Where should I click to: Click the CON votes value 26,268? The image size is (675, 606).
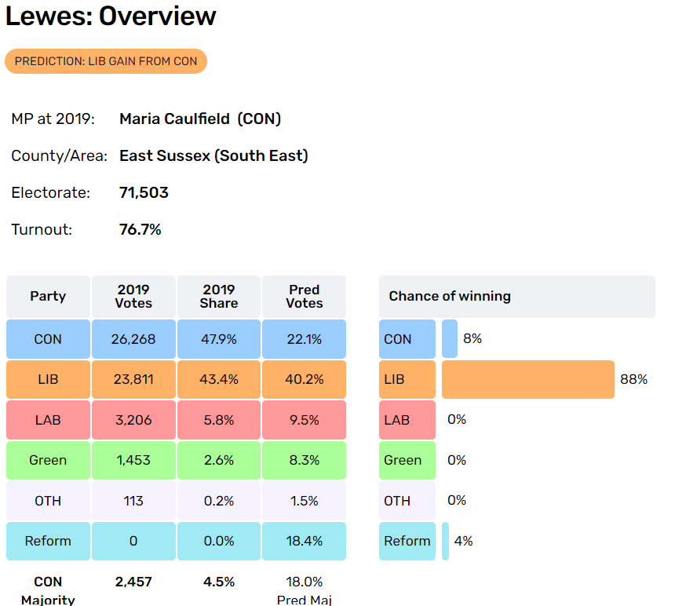133,339
